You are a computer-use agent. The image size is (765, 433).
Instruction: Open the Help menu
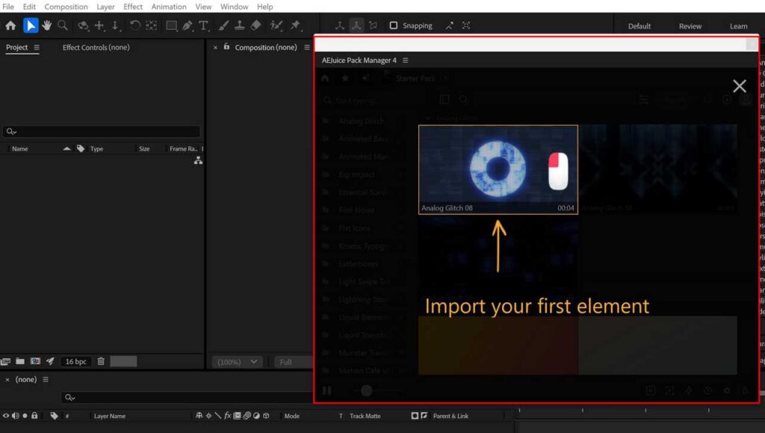[265, 7]
